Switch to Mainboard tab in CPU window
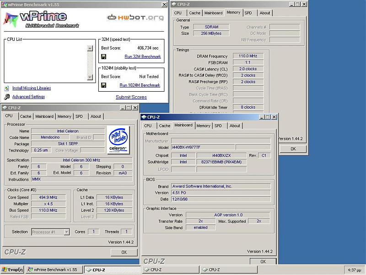The height and width of the screenshot is (275, 366). point(44,116)
